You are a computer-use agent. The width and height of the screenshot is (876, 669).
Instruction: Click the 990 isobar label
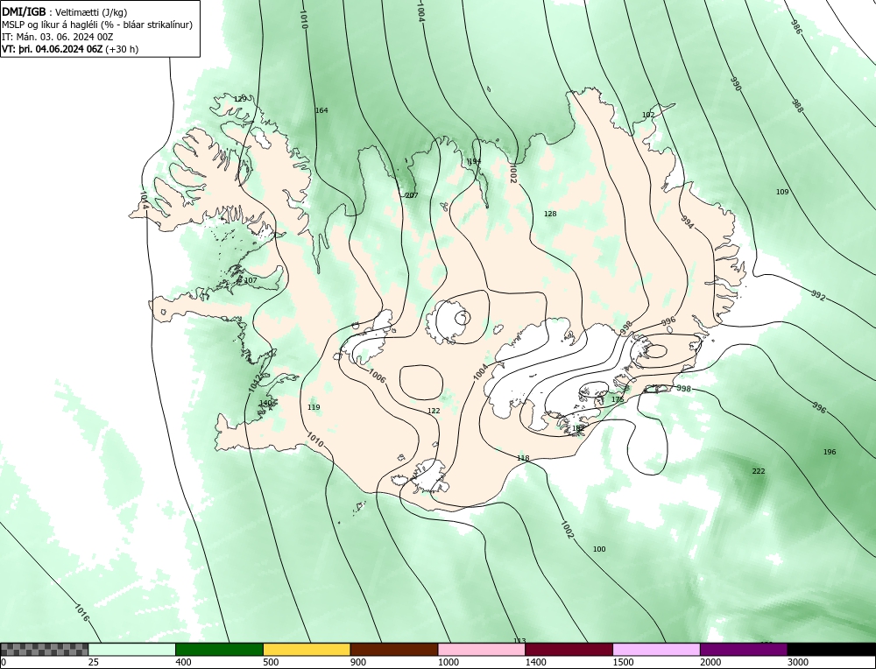click(x=736, y=84)
